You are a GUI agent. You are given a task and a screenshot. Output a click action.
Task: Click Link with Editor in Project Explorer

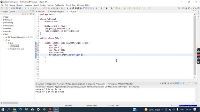coord(25,14)
